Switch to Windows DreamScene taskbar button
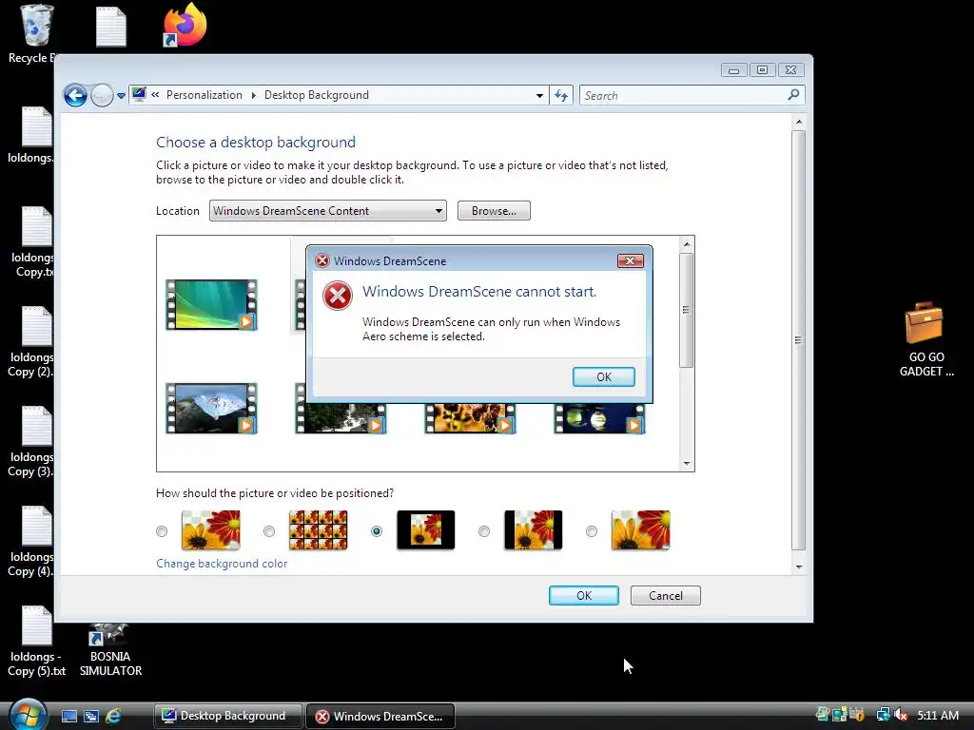The image size is (974, 730). 380,716
